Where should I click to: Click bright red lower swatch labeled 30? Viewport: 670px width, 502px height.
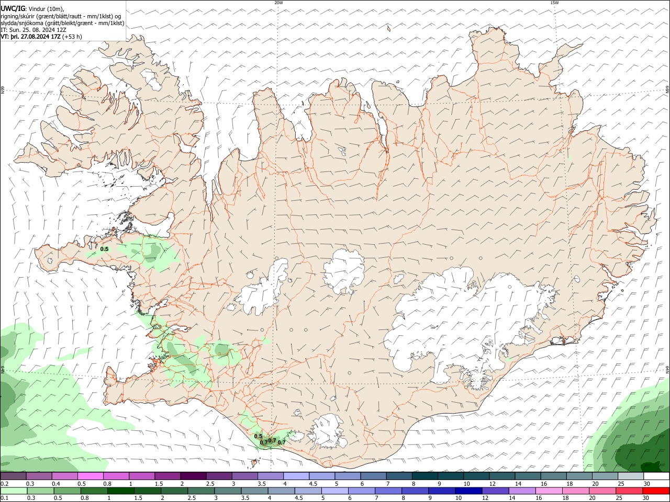click(655, 490)
